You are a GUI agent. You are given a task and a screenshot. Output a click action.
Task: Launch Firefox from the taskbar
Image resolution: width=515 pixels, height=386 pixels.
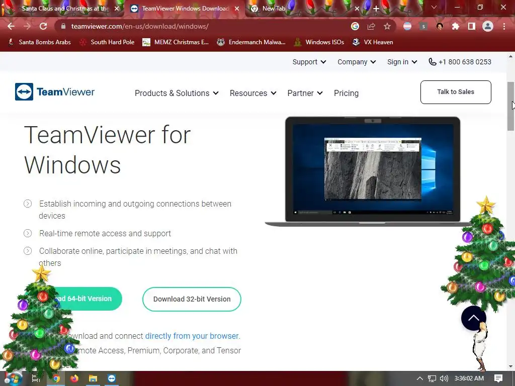74,379
